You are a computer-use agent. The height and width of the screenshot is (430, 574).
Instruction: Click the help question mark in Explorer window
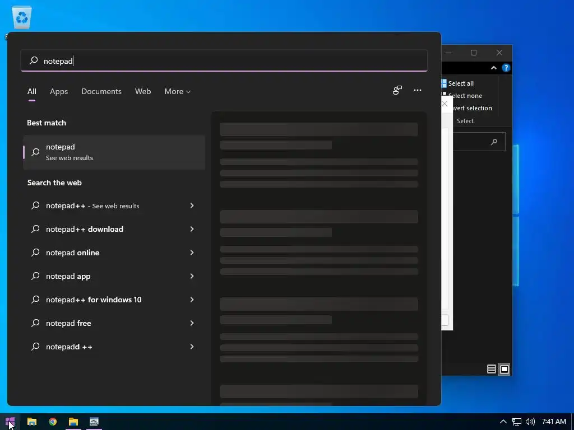click(506, 68)
